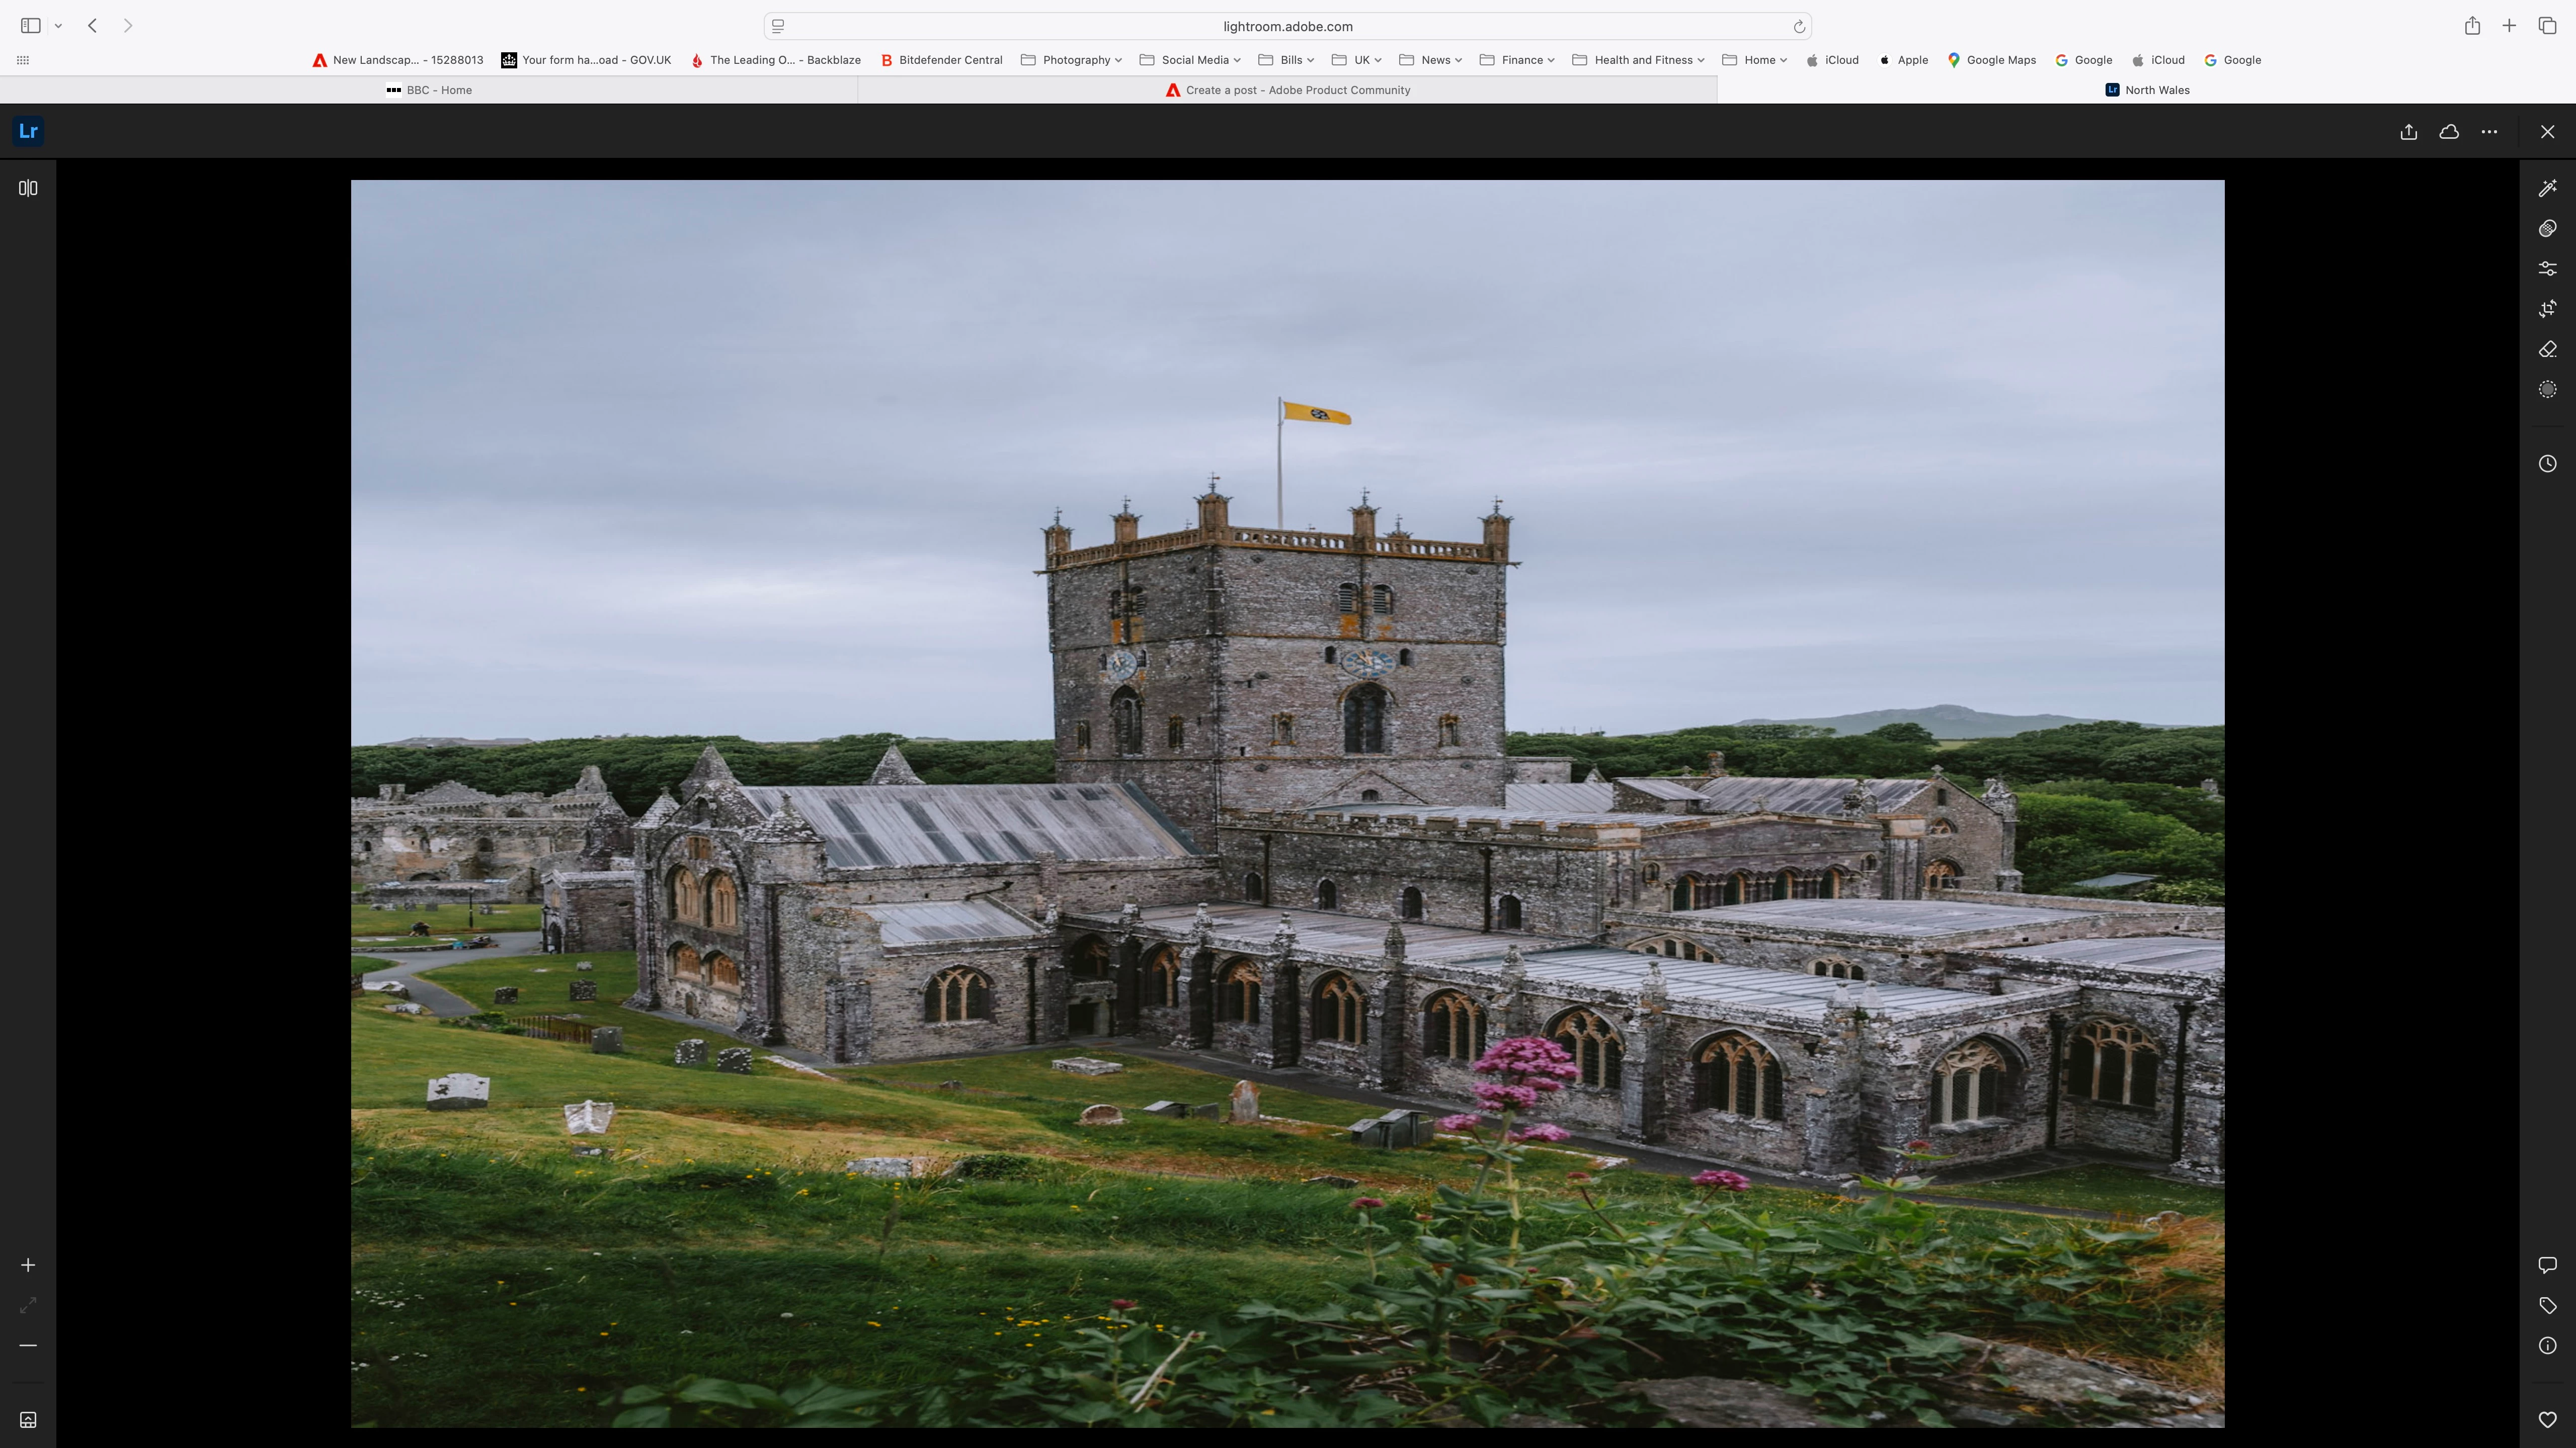This screenshot has width=2576, height=1448.
Task: Select the Healing eraser tool
Action: 2547,349
